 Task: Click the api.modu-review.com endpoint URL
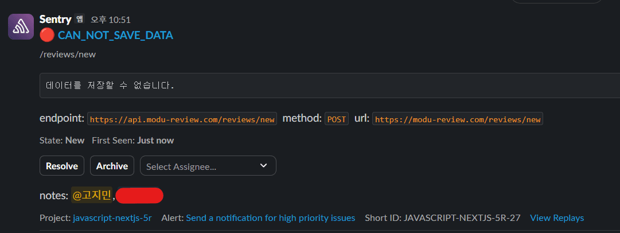coord(182,119)
